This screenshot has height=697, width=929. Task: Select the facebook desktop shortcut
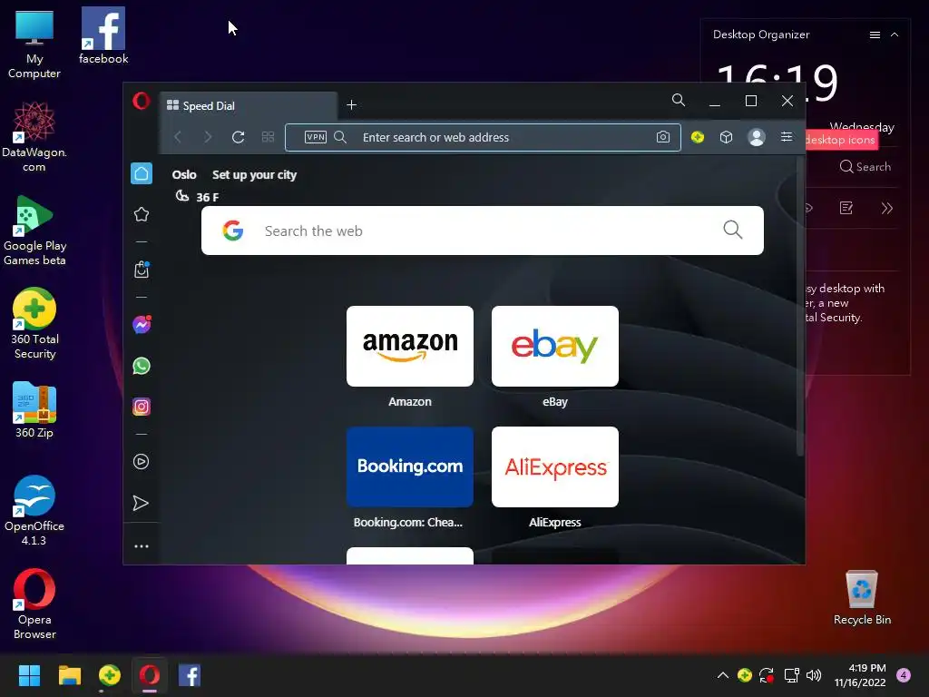tap(103, 35)
